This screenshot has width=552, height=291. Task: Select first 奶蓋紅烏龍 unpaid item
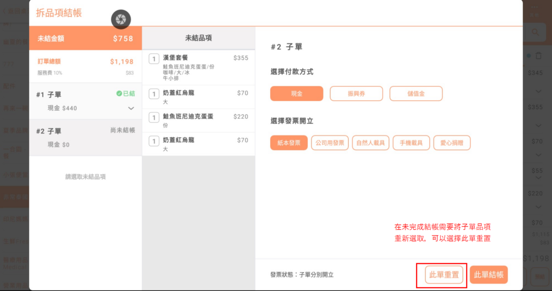[x=198, y=97]
